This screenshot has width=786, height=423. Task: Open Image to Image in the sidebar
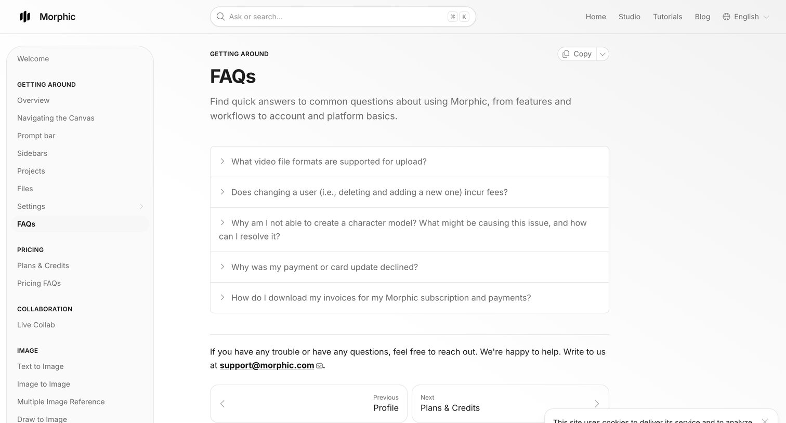click(80, 384)
